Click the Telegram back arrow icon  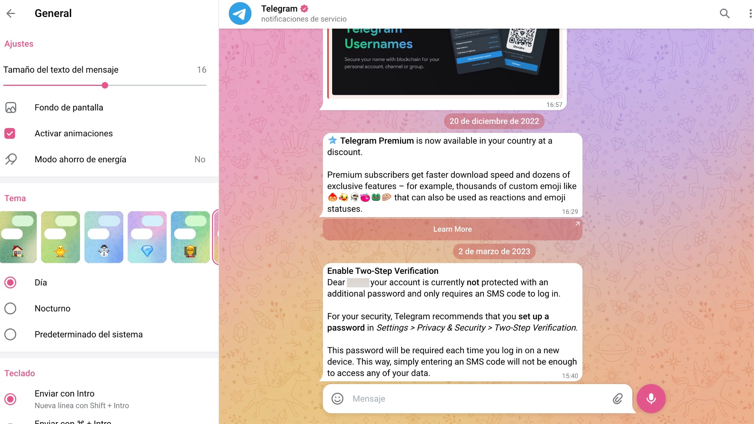[x=10, y=14]
